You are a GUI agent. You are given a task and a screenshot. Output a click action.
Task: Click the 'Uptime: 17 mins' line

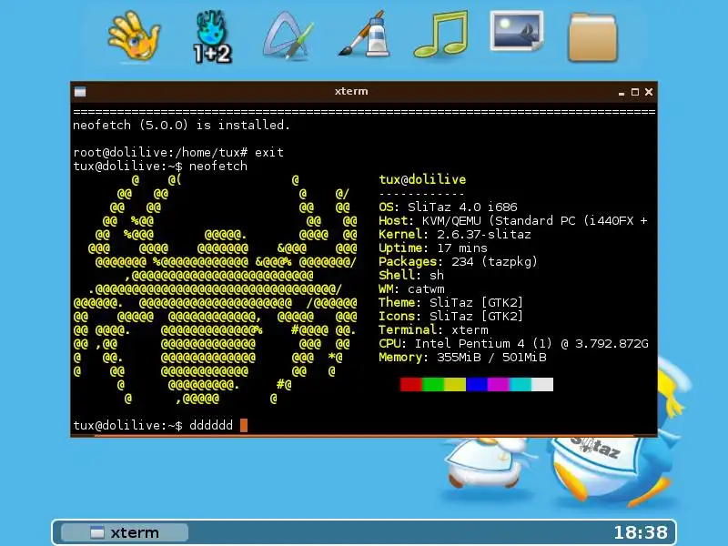pos(433,248)
